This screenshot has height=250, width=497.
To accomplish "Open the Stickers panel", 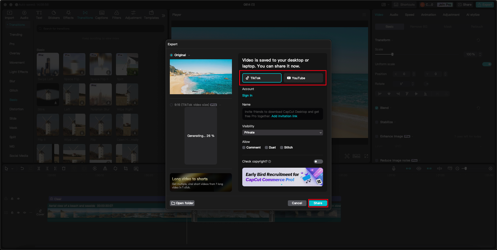I will [54, 15].
